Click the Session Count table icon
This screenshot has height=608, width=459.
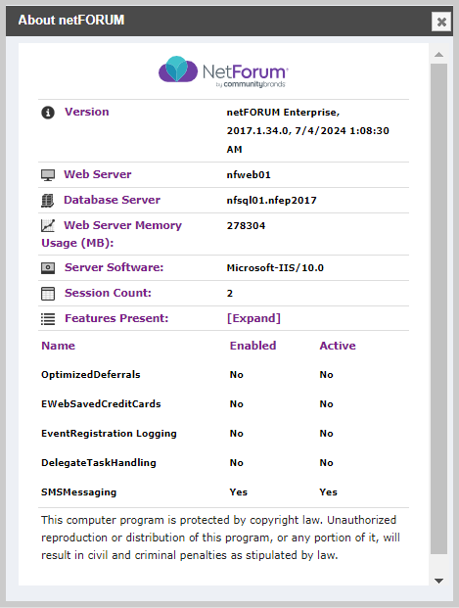48,294
